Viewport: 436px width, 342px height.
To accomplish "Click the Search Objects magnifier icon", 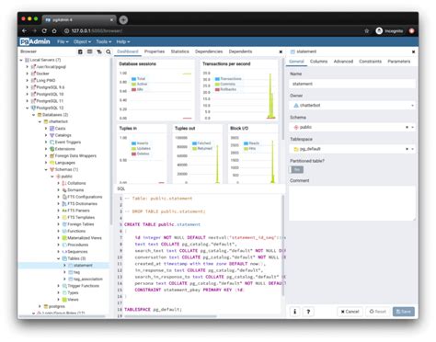I will click(x=109, y=51).
